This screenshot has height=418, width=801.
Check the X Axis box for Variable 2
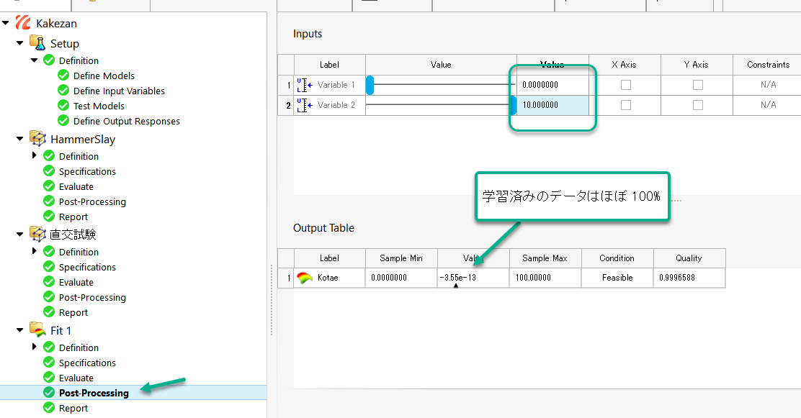pos(625,105)
